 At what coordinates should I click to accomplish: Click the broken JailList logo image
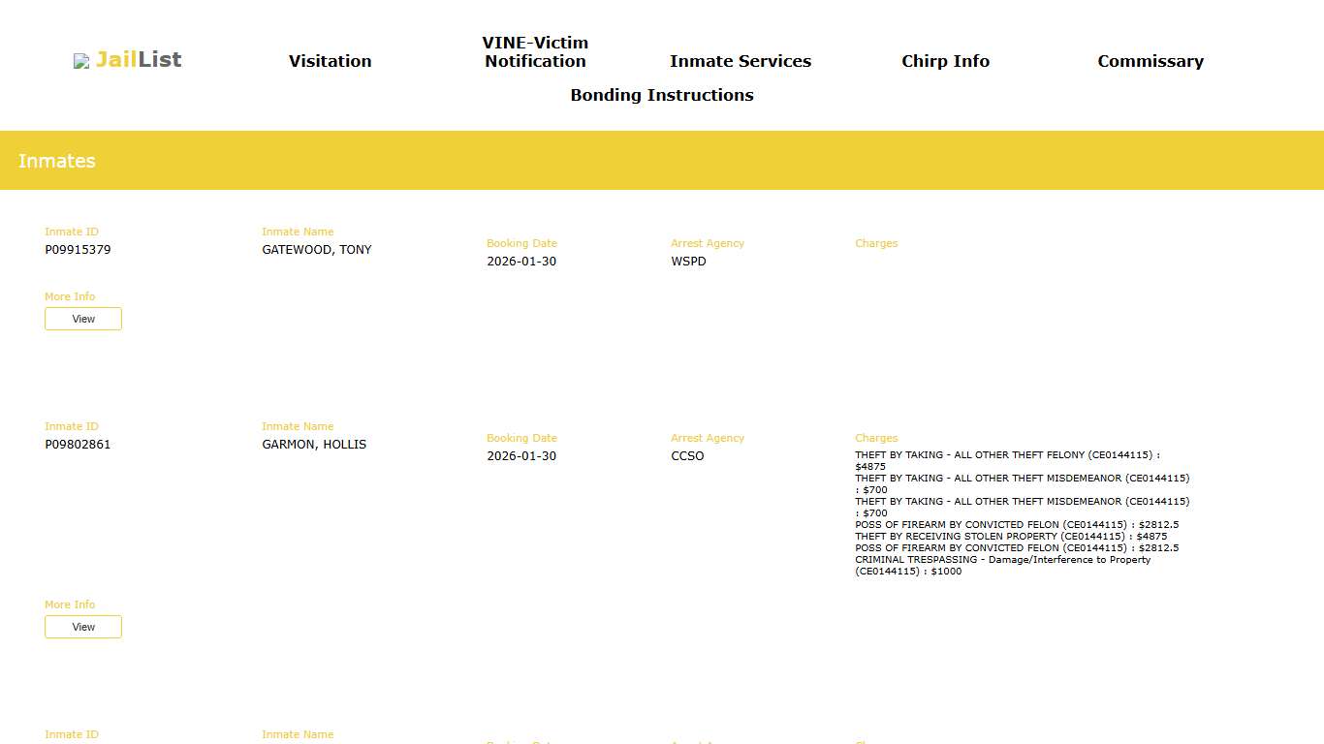(x=81, y=61)
